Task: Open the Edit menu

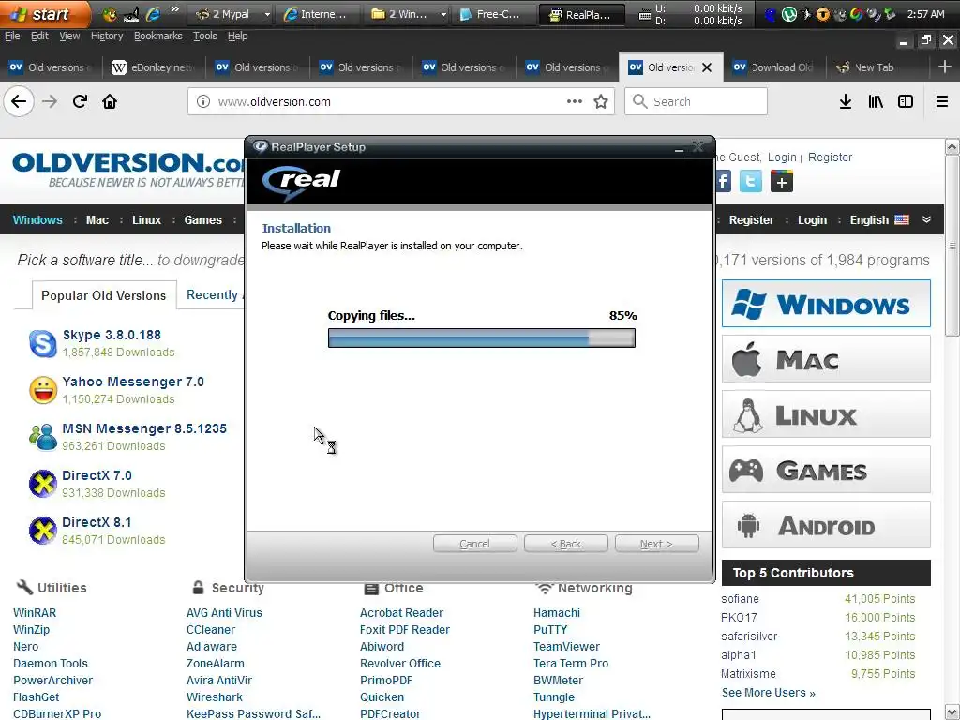Action: coord(39,37)
